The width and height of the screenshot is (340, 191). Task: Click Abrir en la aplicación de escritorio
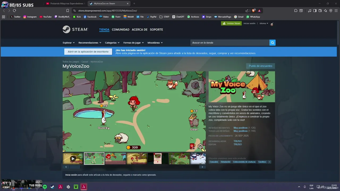click(x=88, y=52)
